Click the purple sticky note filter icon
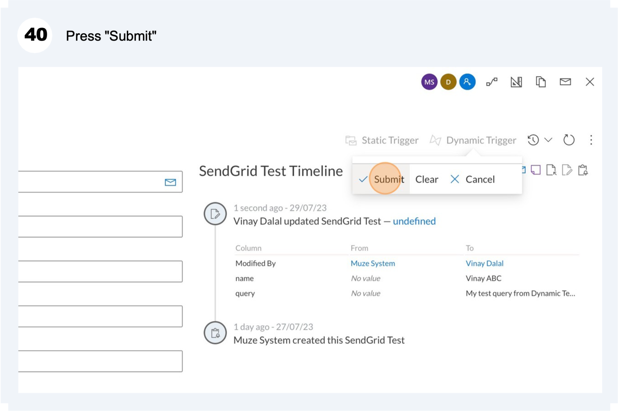 coord(536,170)
